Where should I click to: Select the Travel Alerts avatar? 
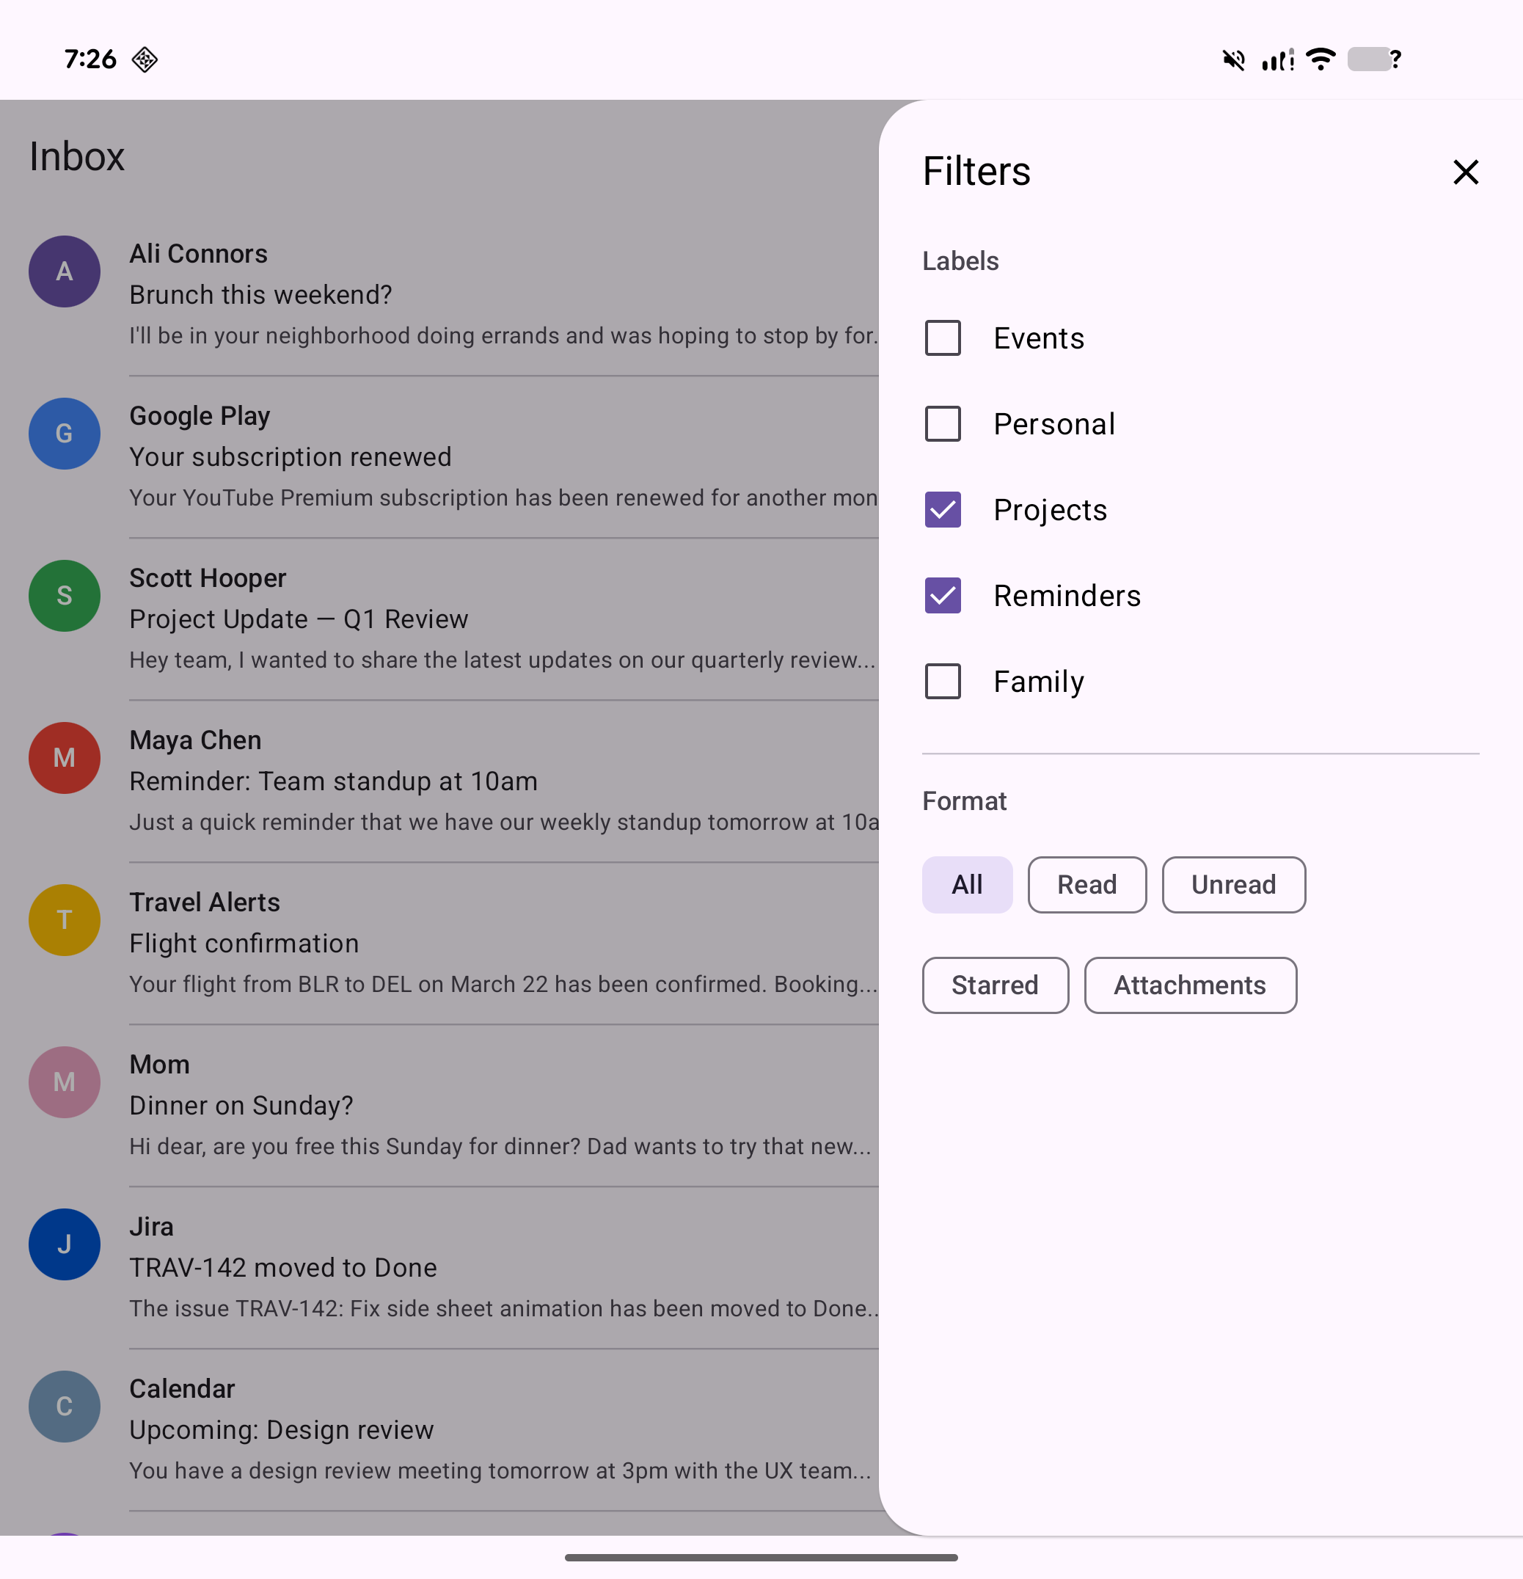(x=65, y=920)
